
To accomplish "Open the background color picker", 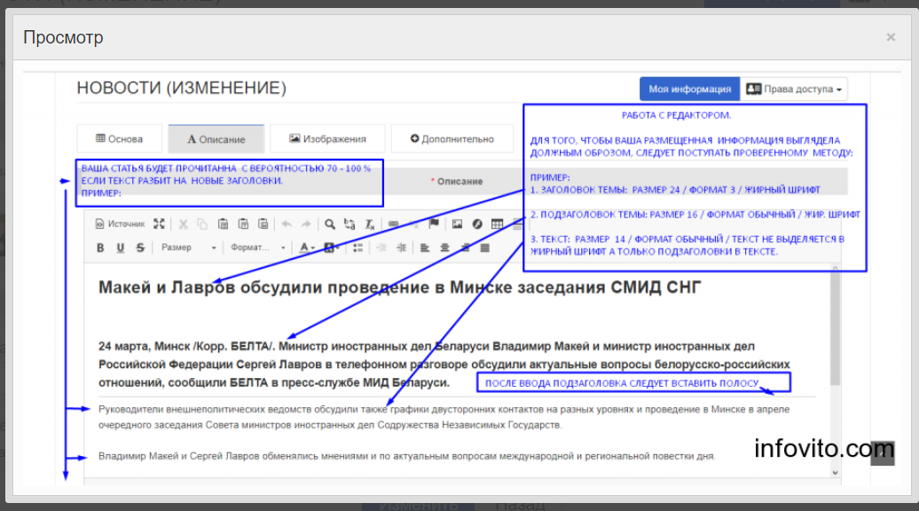I will [x=332, y=248].
